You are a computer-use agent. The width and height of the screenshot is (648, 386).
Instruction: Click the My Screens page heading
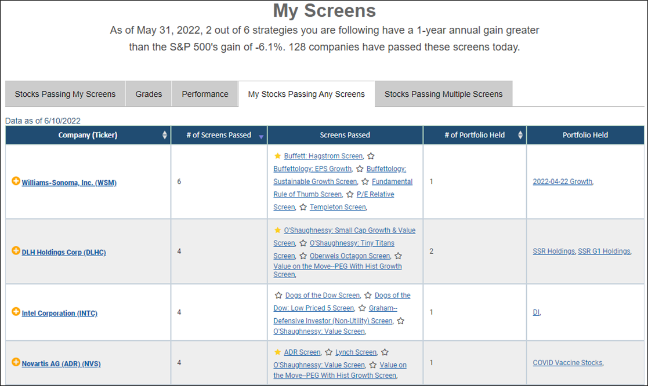coord(324,10)
